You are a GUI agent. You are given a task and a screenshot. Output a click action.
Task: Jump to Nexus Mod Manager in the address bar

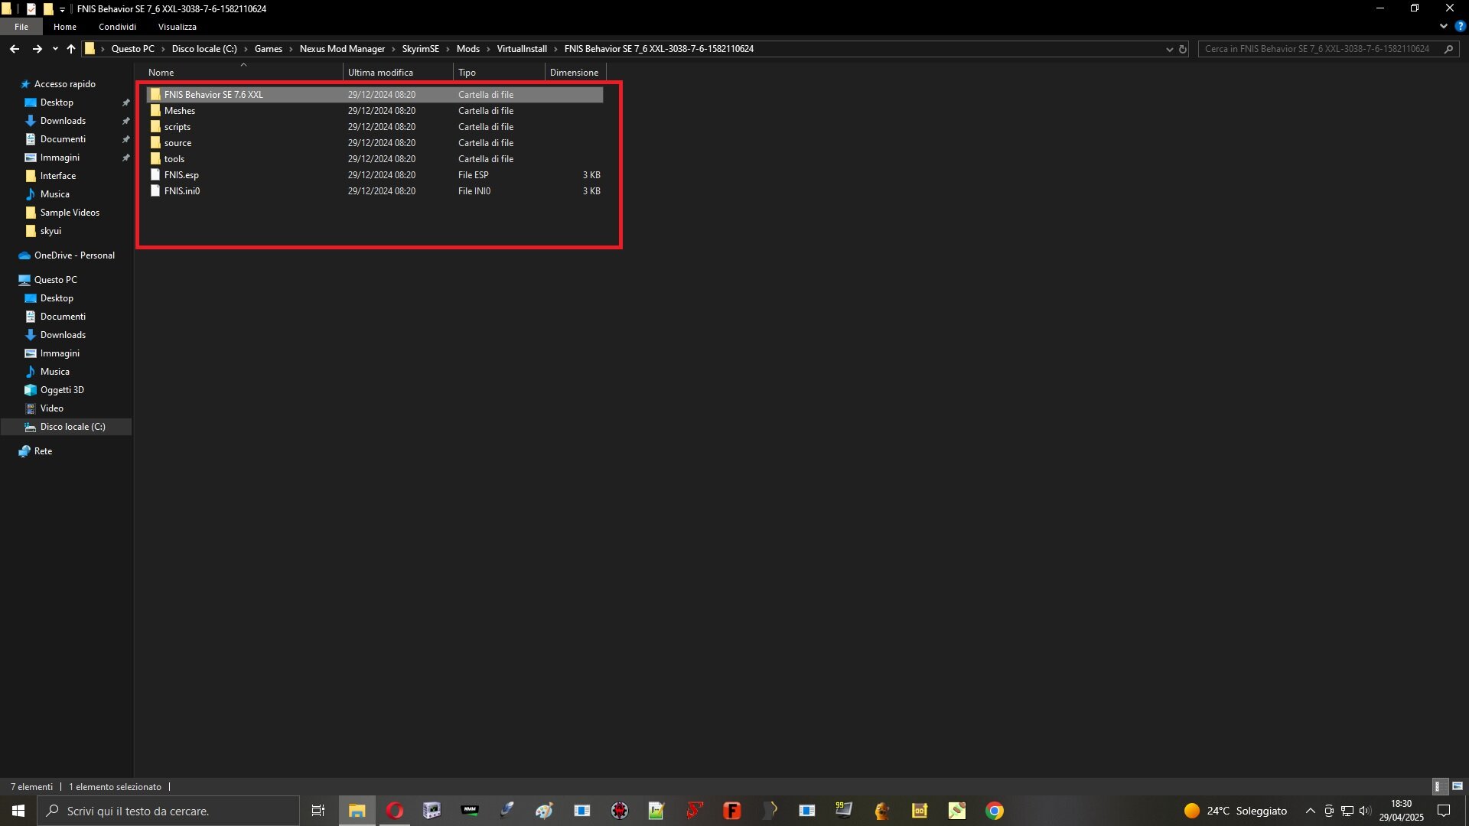[342, 49]
